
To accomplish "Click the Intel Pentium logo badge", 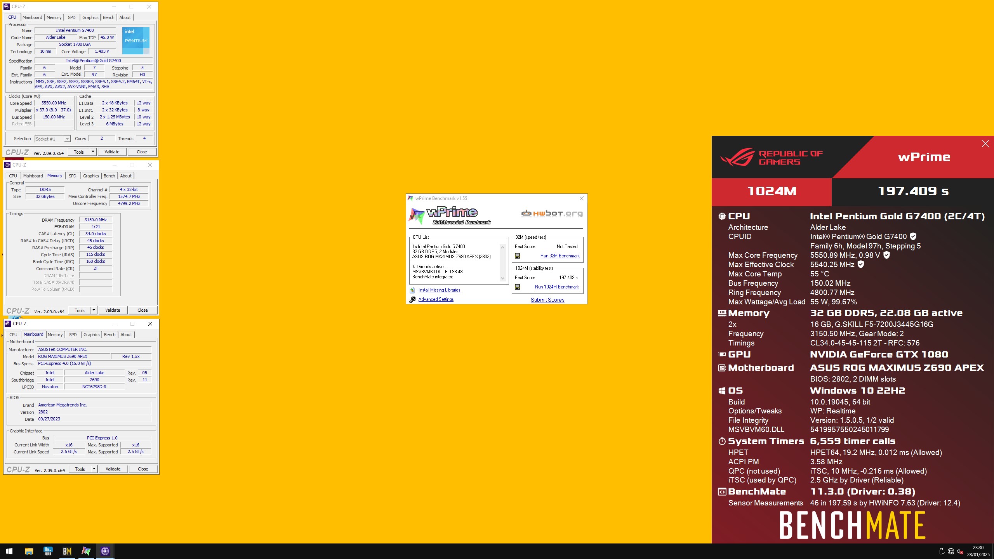I will [x=136, y=40].
